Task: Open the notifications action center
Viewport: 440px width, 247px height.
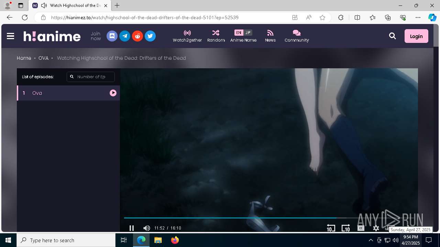Action: click(x=429, y=240)
